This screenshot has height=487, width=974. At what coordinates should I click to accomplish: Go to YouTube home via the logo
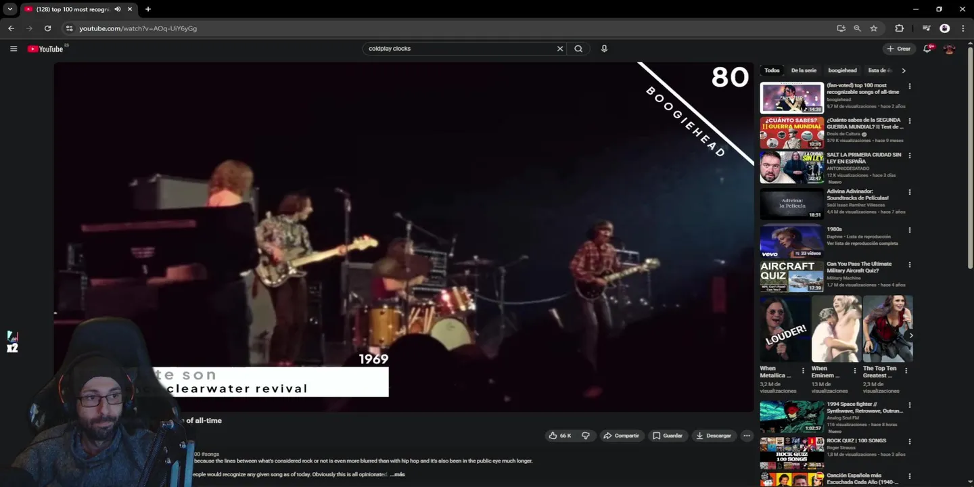point(45,49)
